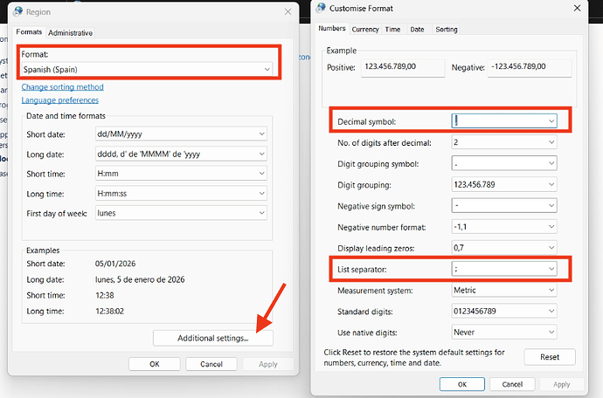
Task: Click the Additional settings button
Action: pyautogui.click(x=212, y=338)
